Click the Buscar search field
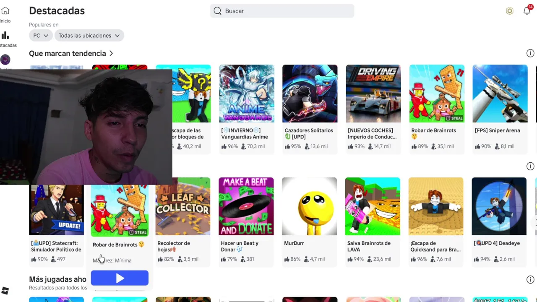The height and width of the screenshot is (302, 537). click(x=282, y=11)
